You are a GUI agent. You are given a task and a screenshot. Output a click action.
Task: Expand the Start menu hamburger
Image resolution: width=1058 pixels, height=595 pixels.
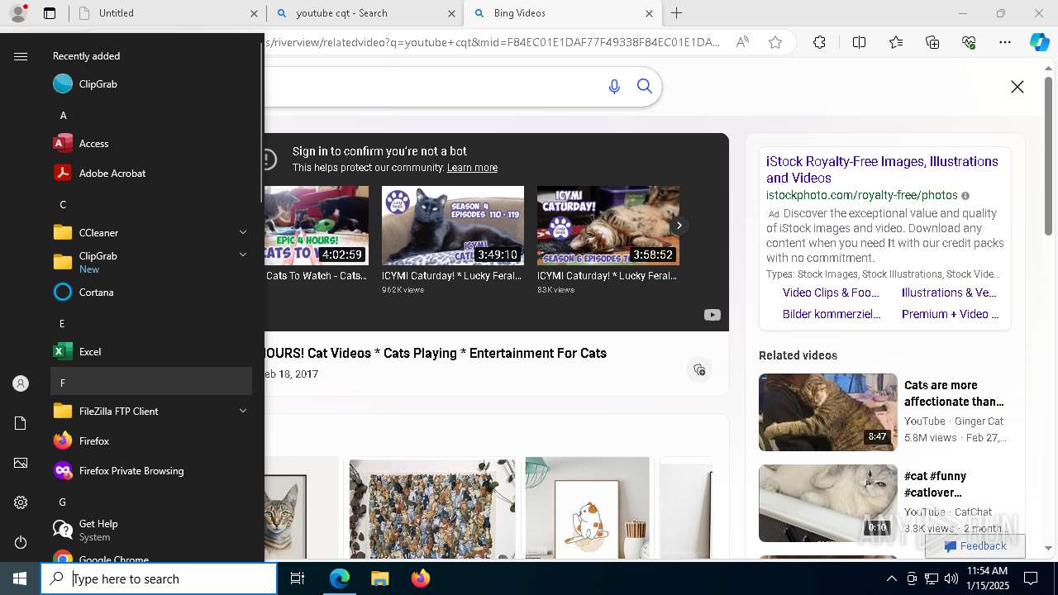21,56
